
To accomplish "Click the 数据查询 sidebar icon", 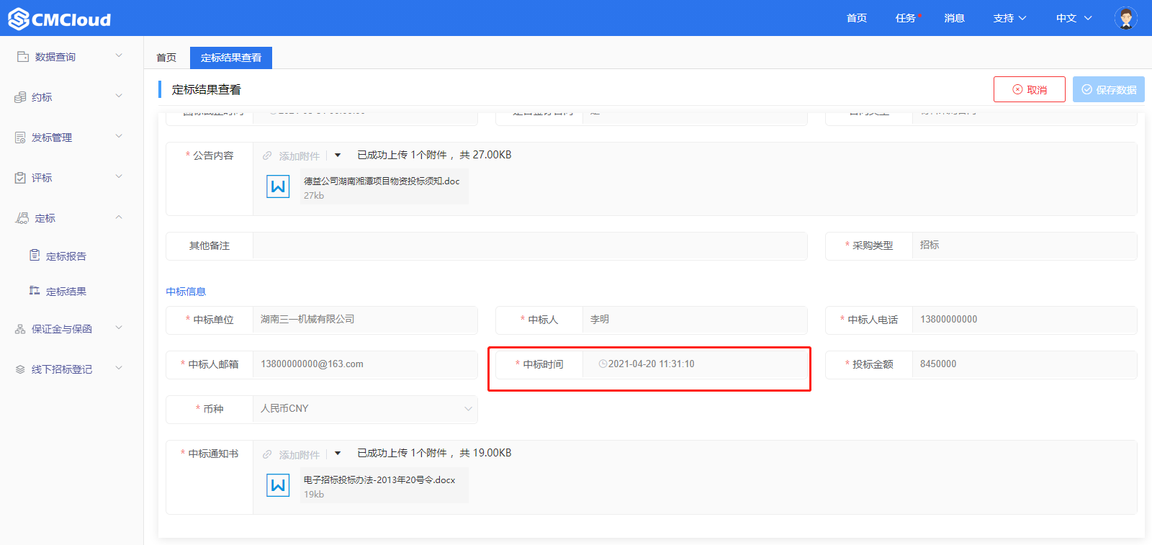I will click(22, 56).
